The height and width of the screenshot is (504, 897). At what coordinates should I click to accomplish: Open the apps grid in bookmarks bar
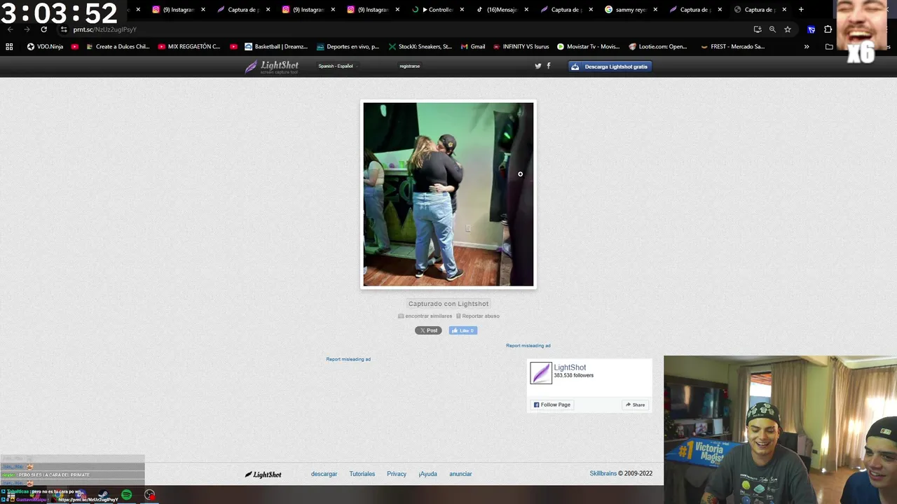tap(9, 47)
